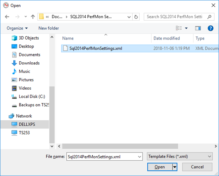Image resolution: width=219 pixels, height=176 pixels.
Task: Click the Music note icon
Action: (x=14, y=71)
